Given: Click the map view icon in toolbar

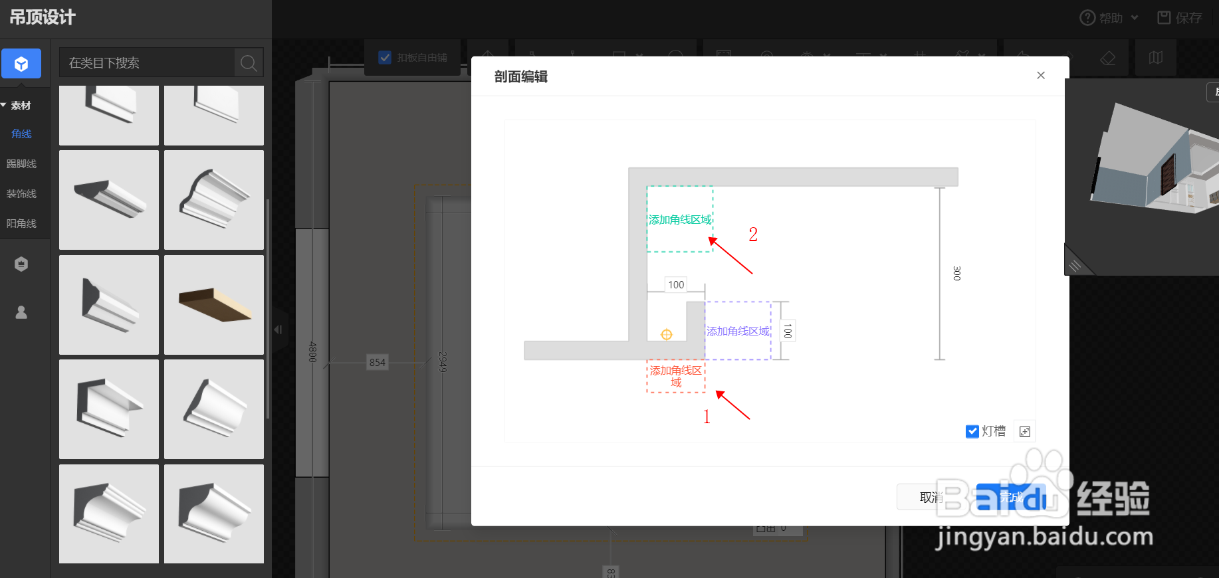Looking at the screenshot, I should coord(1156,58).
